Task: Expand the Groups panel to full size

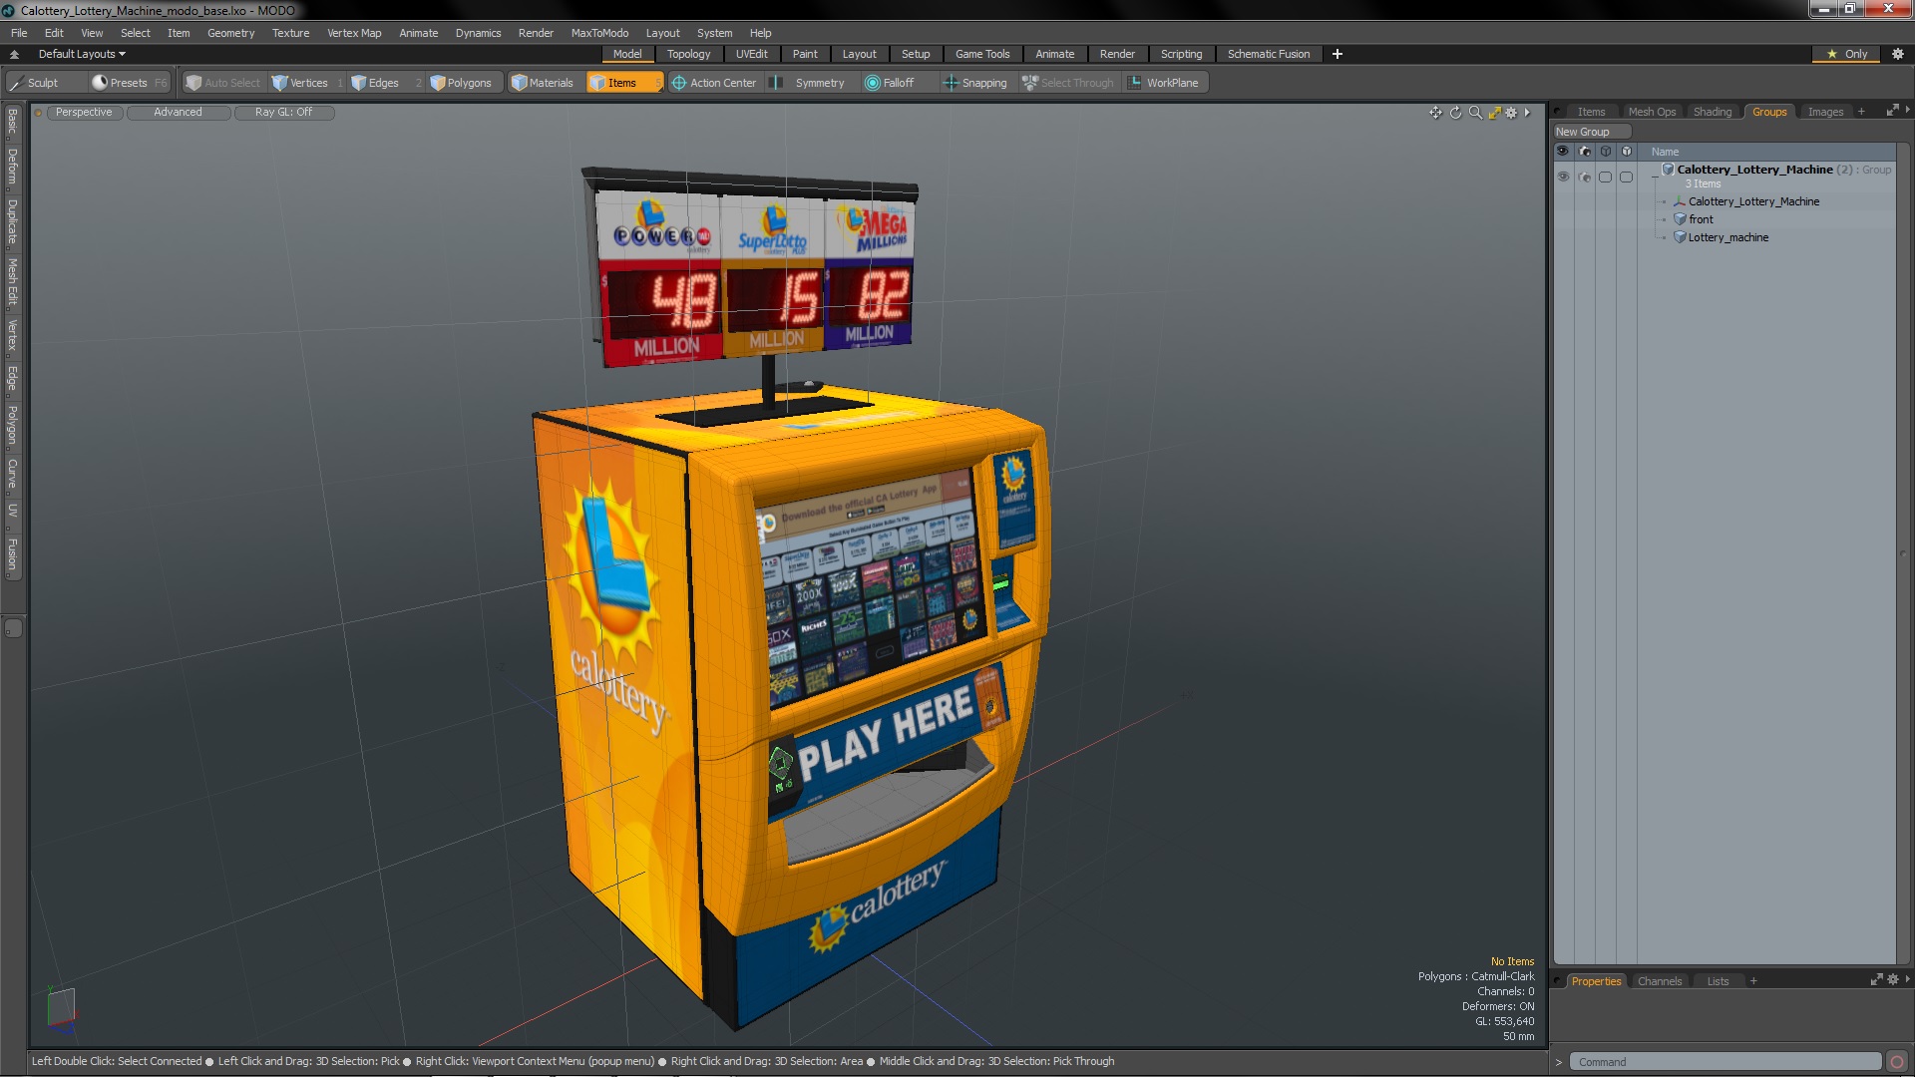Action: tap(1892, 111)
